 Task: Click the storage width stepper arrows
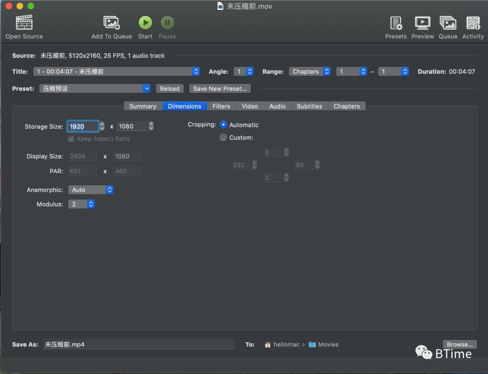tap(102, 126)
